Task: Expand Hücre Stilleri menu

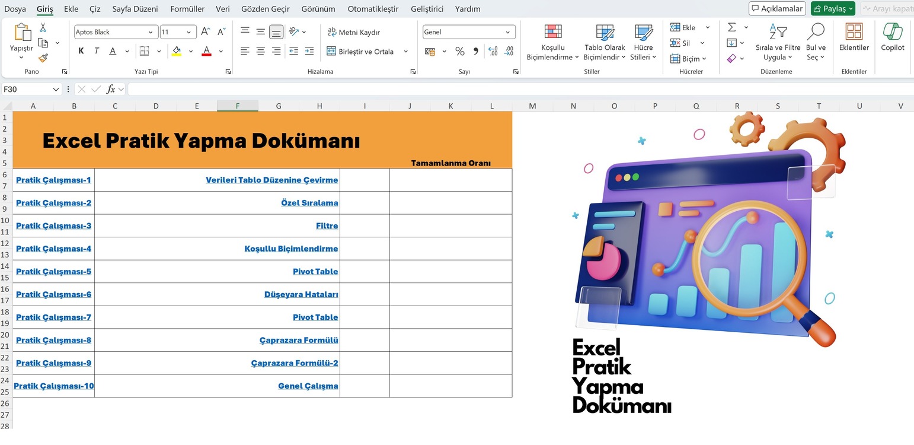Action: [643, 42]
